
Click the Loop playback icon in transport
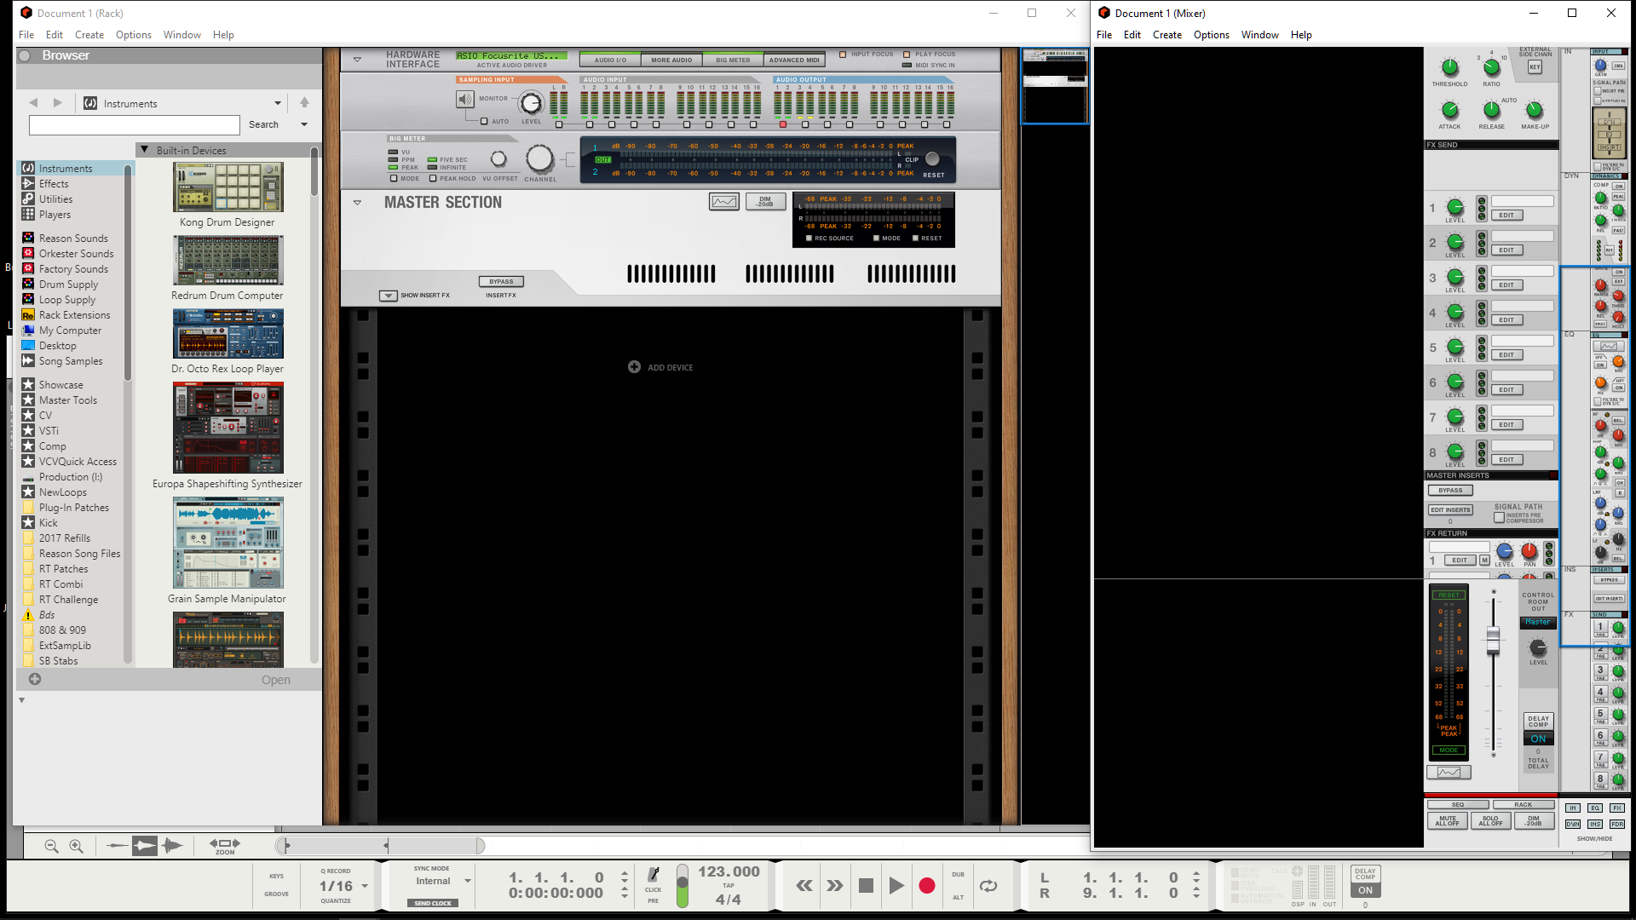click(988, 886)
